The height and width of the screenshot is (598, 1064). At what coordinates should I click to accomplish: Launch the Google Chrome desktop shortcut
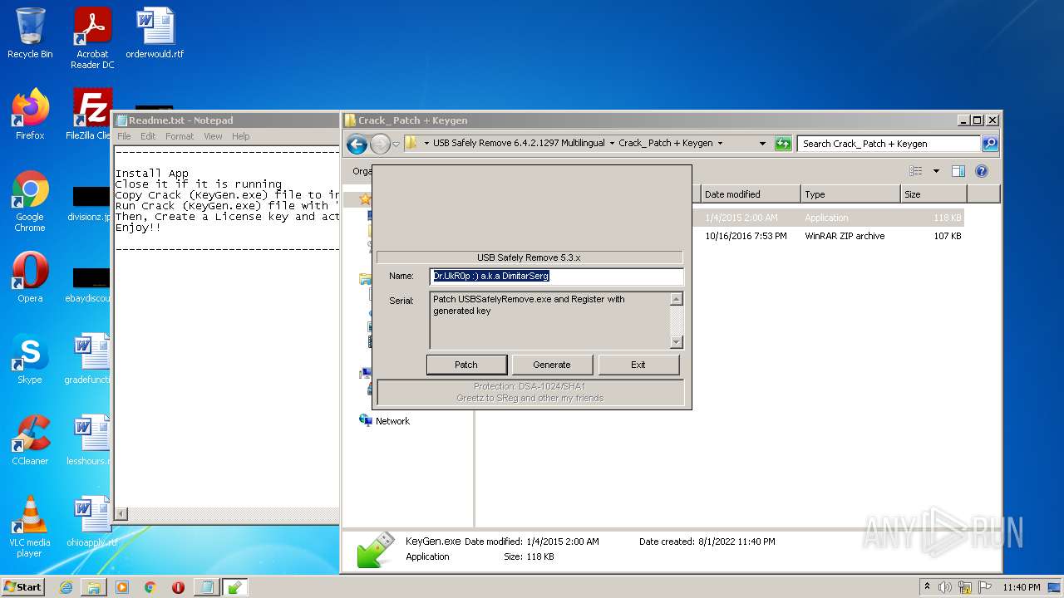point(30,201)
